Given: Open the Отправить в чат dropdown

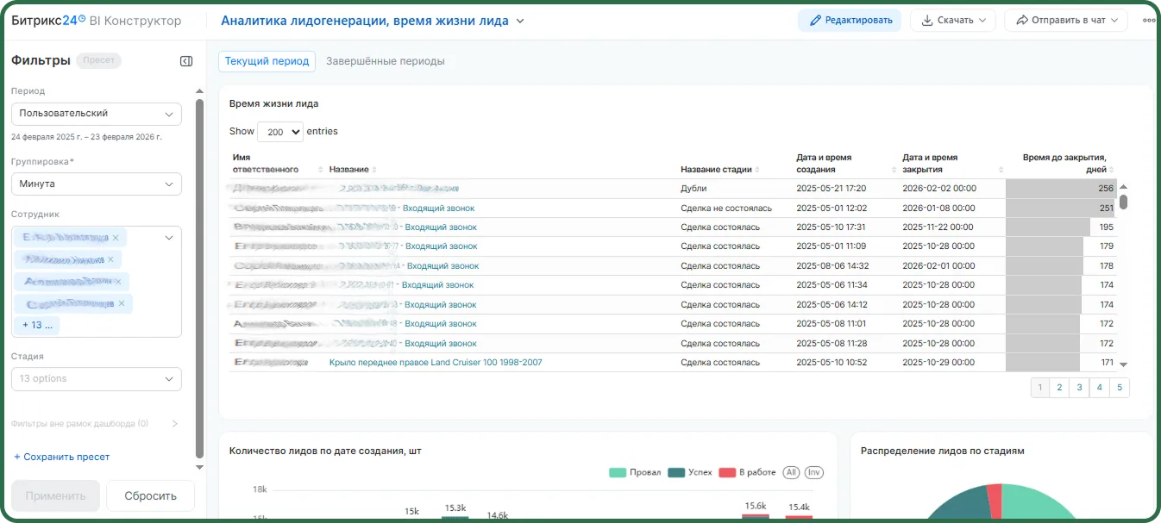Looking at the screenshot, I should [x=1066, y=21].
